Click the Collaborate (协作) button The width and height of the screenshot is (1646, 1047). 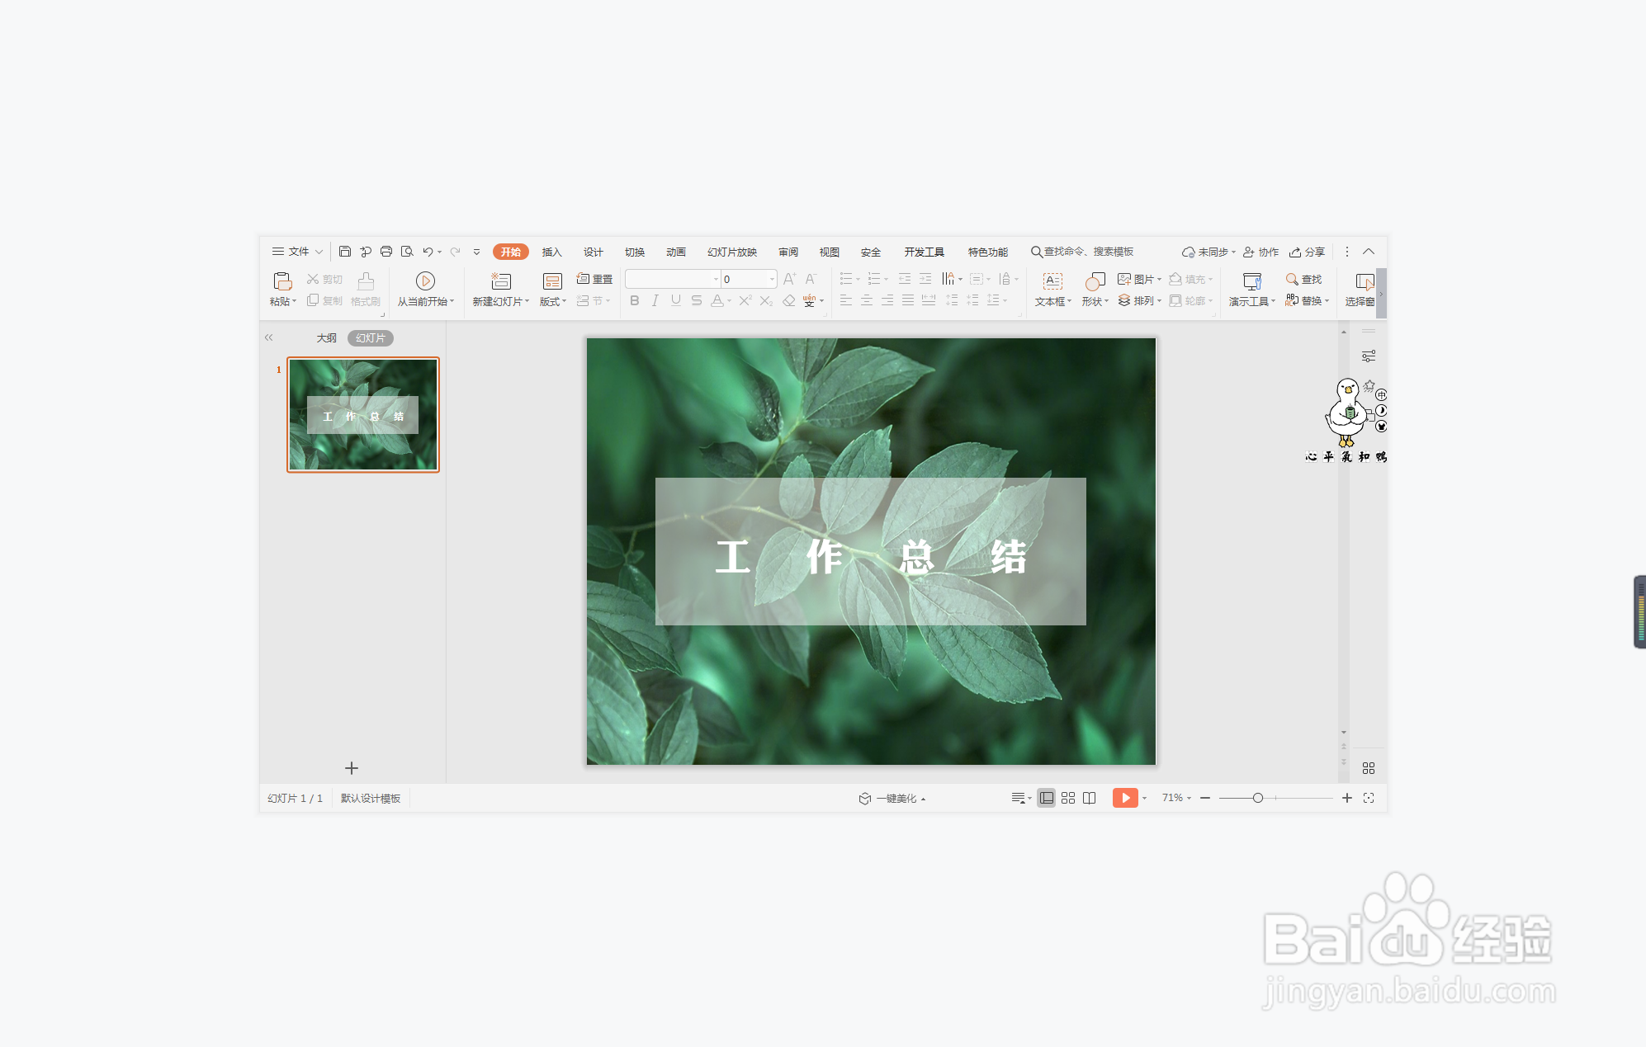(x=1261, y=252)
